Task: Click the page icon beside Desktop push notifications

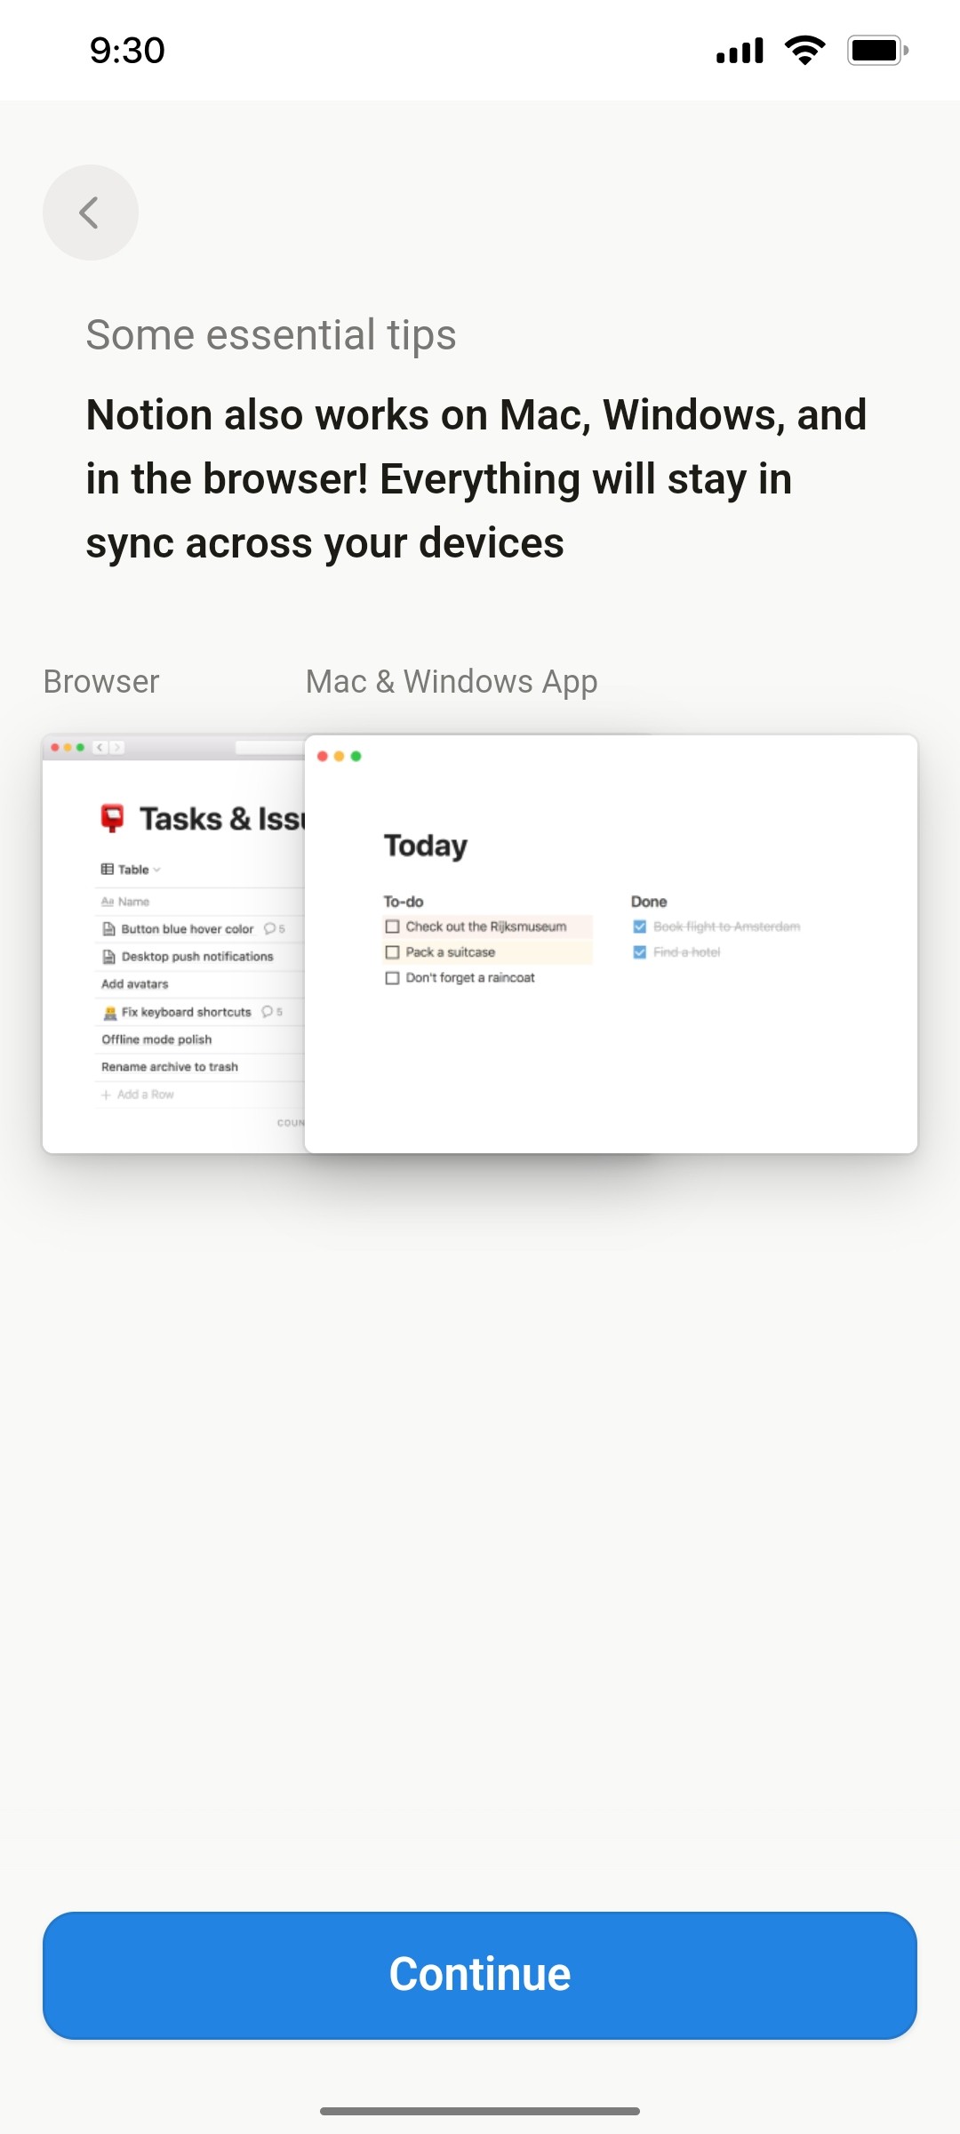Action: pos(108,956)
